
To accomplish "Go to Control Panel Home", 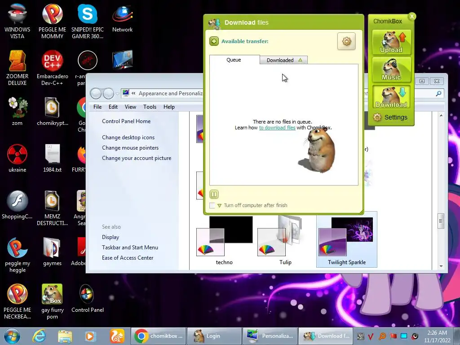I will pyautogui.click(x=126, y=121).
